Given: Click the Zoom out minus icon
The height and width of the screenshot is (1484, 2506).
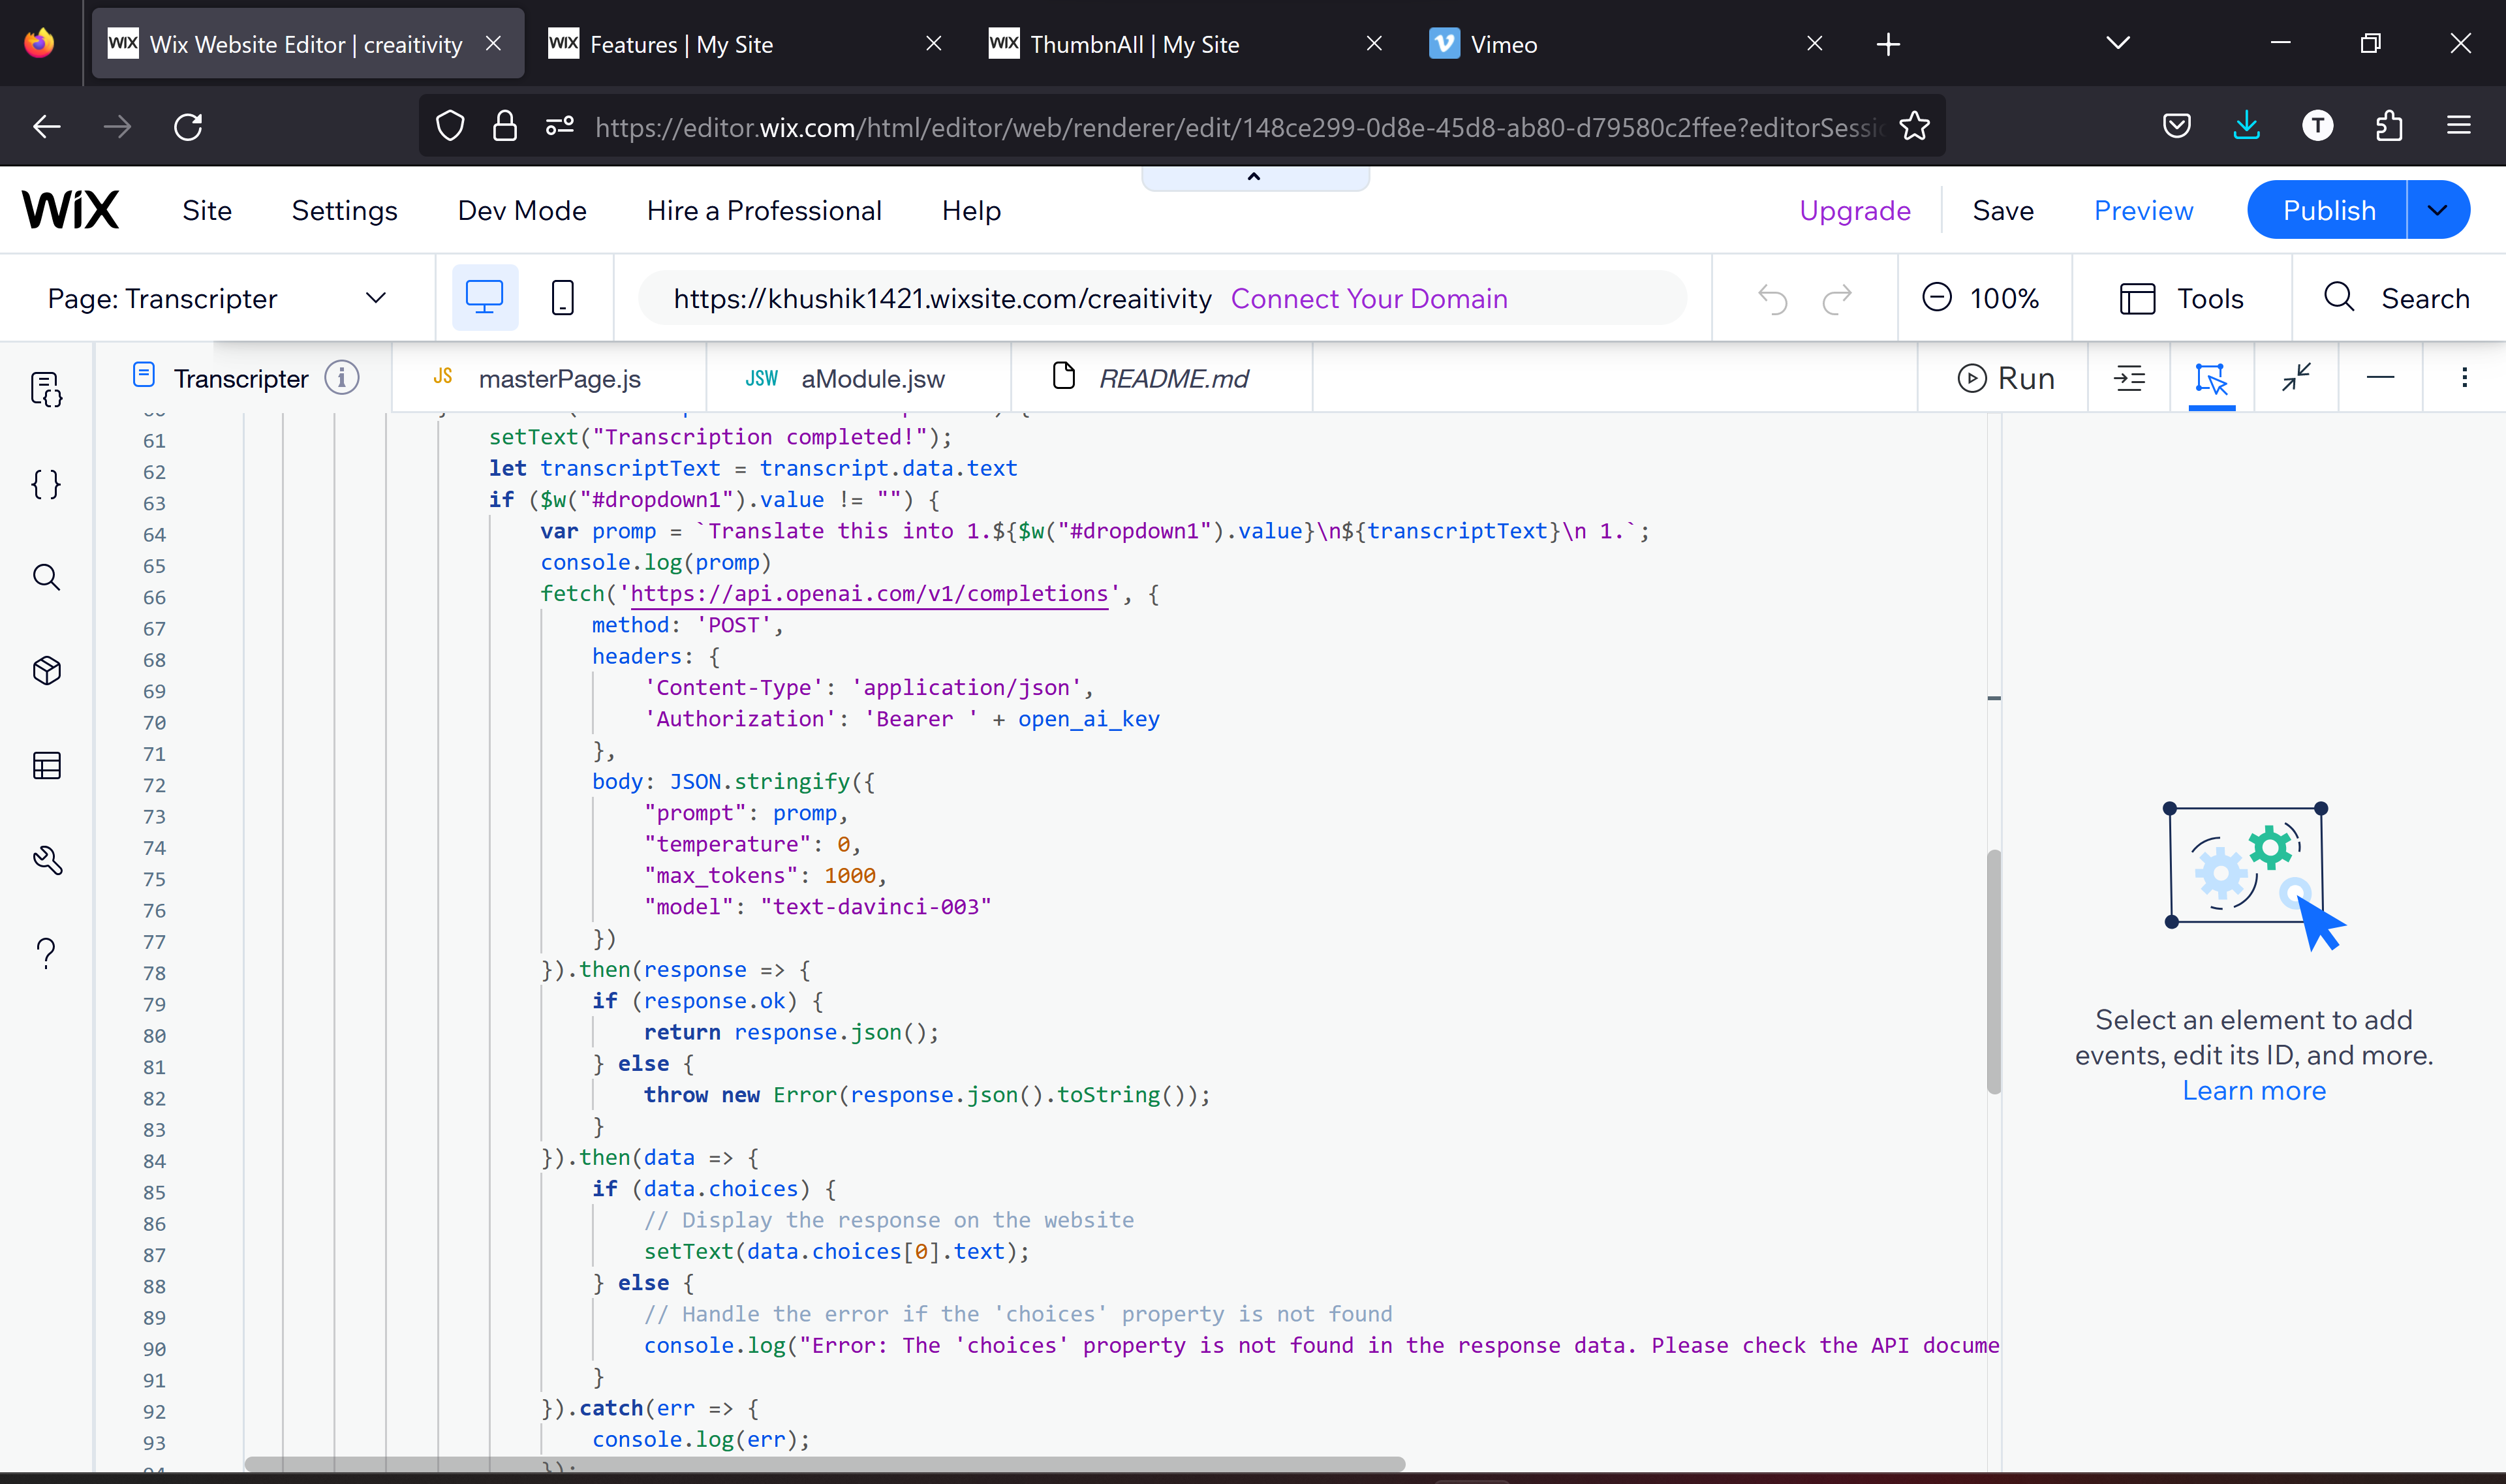Looking at the screenshot, I should (x=1937, y=298).
